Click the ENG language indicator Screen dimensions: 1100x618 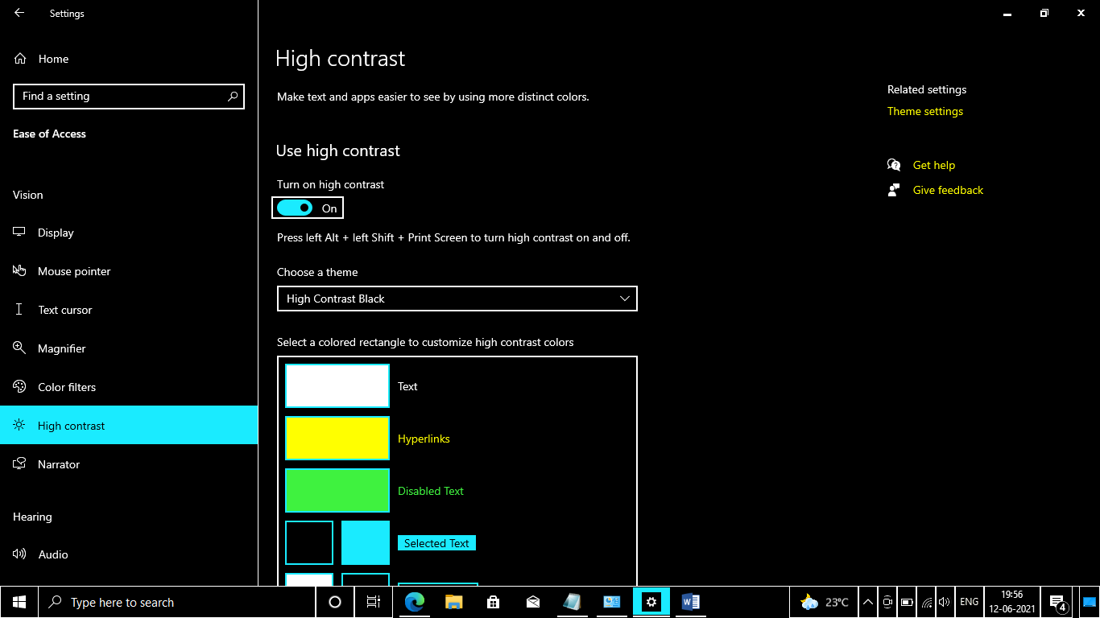click(x=970, y=602)
